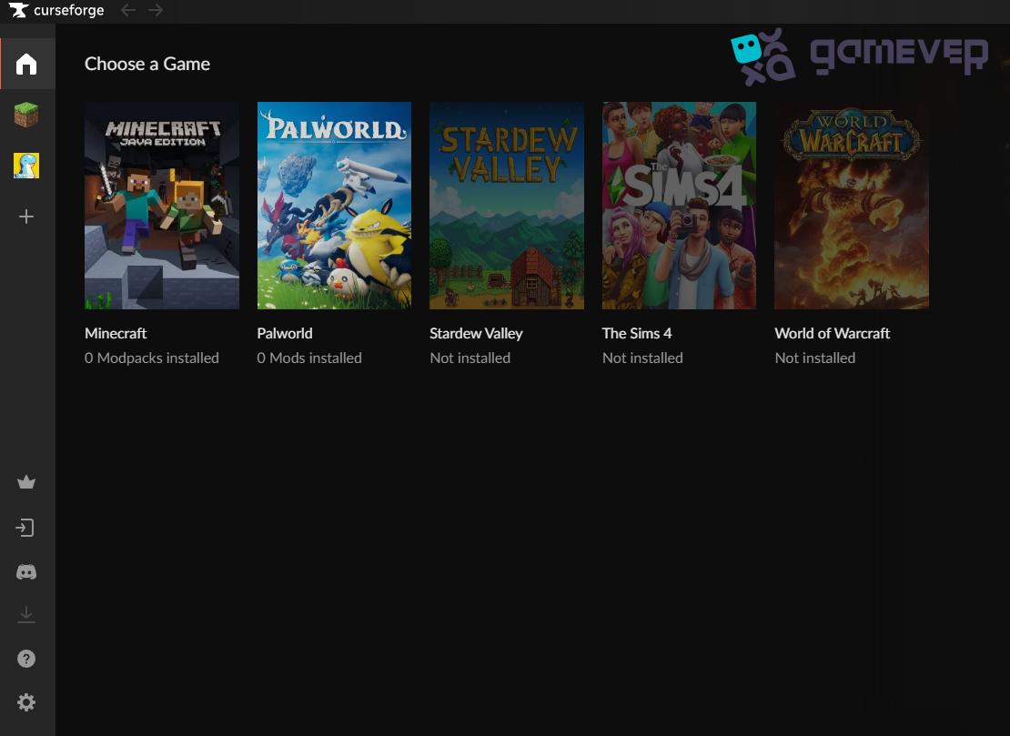The width and height of the screenshot is (1010, 736).
Task: Select the Palworld game icon in sidebar
Action: click(25, 165)
